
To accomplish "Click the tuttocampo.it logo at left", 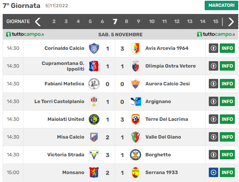I will pos(25,34).
